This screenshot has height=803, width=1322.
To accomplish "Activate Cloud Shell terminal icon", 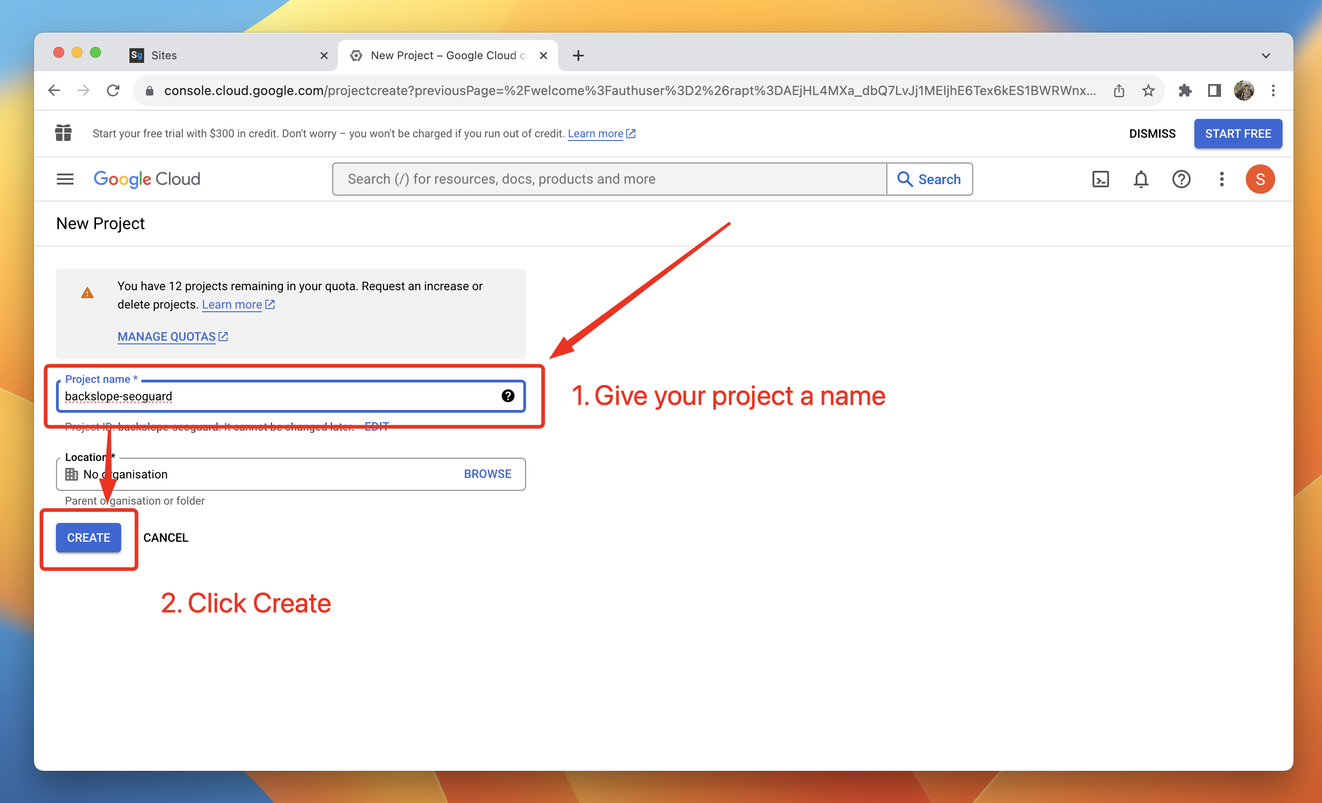I will (1100, 179).
